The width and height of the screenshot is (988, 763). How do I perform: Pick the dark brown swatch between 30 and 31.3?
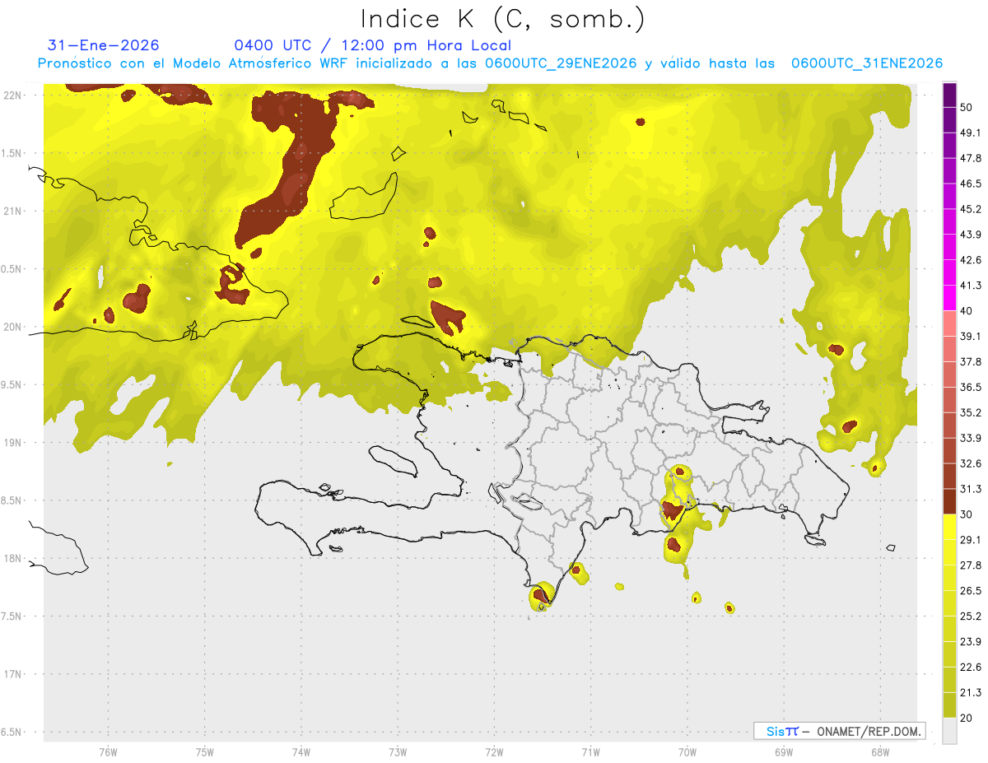pos(949,501)
